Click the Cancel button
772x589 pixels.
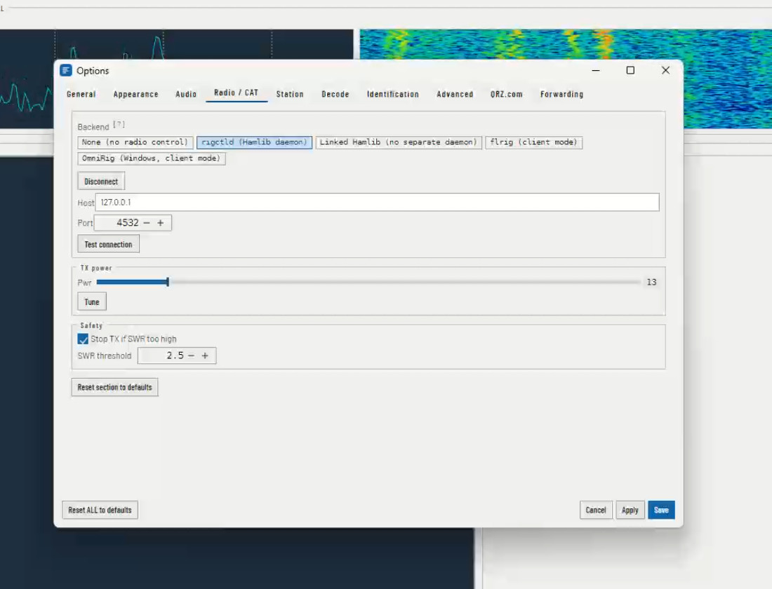[x=596, y=510]
